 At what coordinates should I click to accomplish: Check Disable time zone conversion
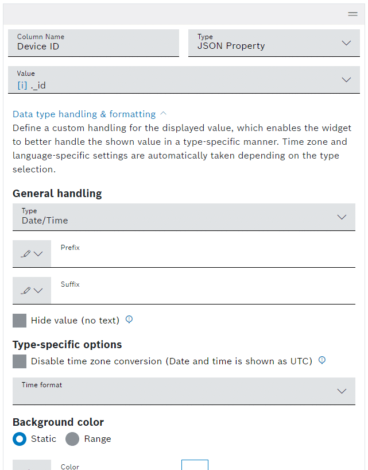(x=20, y=361)
